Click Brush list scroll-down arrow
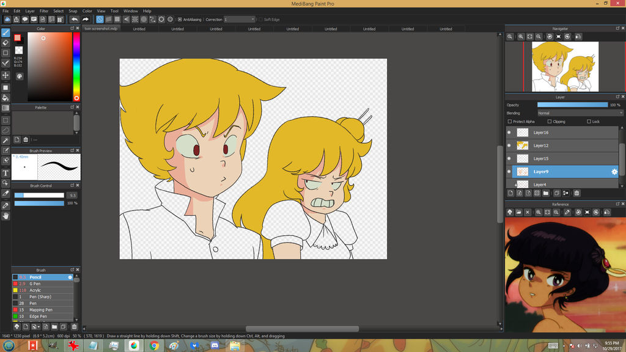 pos(76,319)
